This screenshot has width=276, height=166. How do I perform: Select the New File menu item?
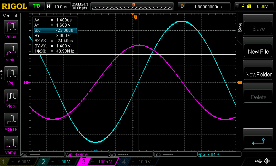coord(258,52)
